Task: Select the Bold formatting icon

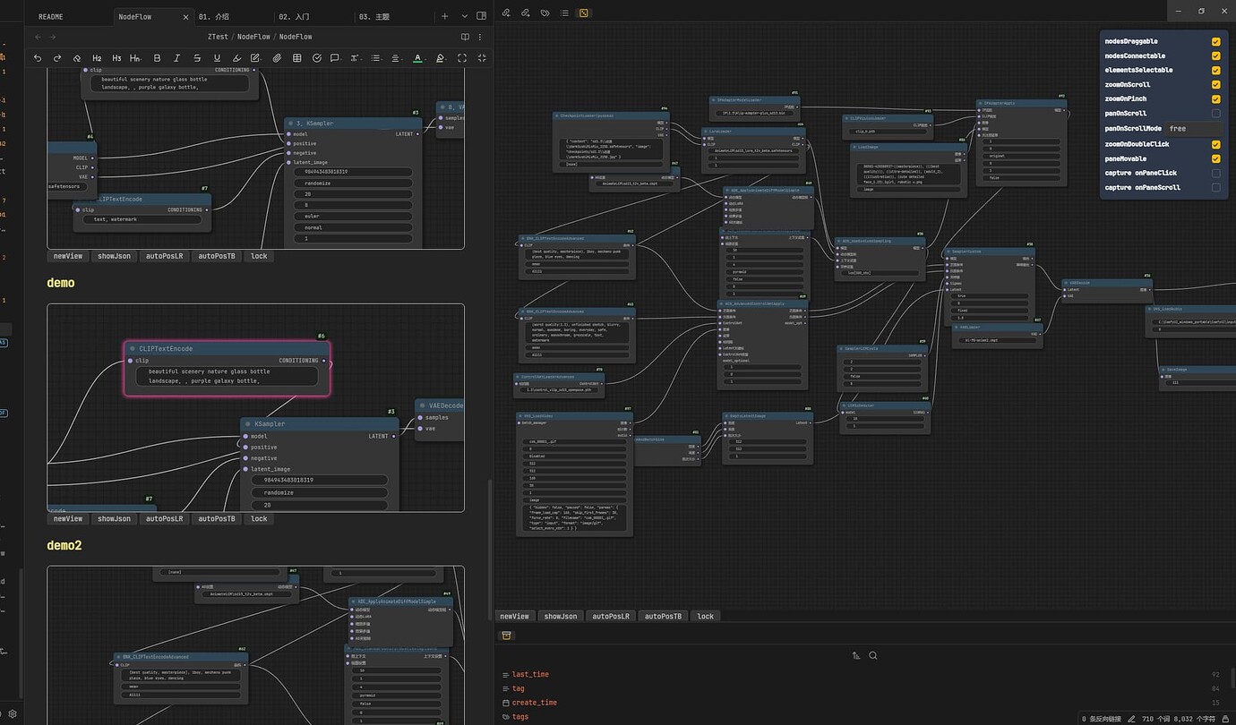Action: (157, 57)
